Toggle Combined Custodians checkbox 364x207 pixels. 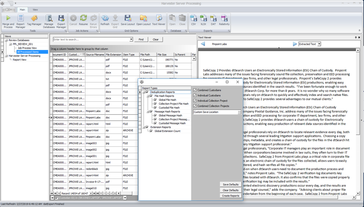click(195, 90)
